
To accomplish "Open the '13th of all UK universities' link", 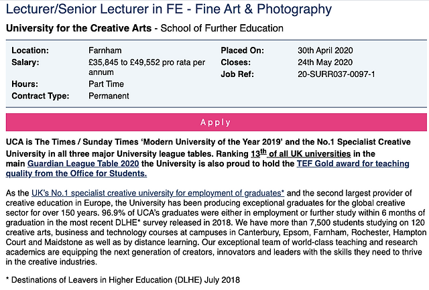I will [301, 153].
